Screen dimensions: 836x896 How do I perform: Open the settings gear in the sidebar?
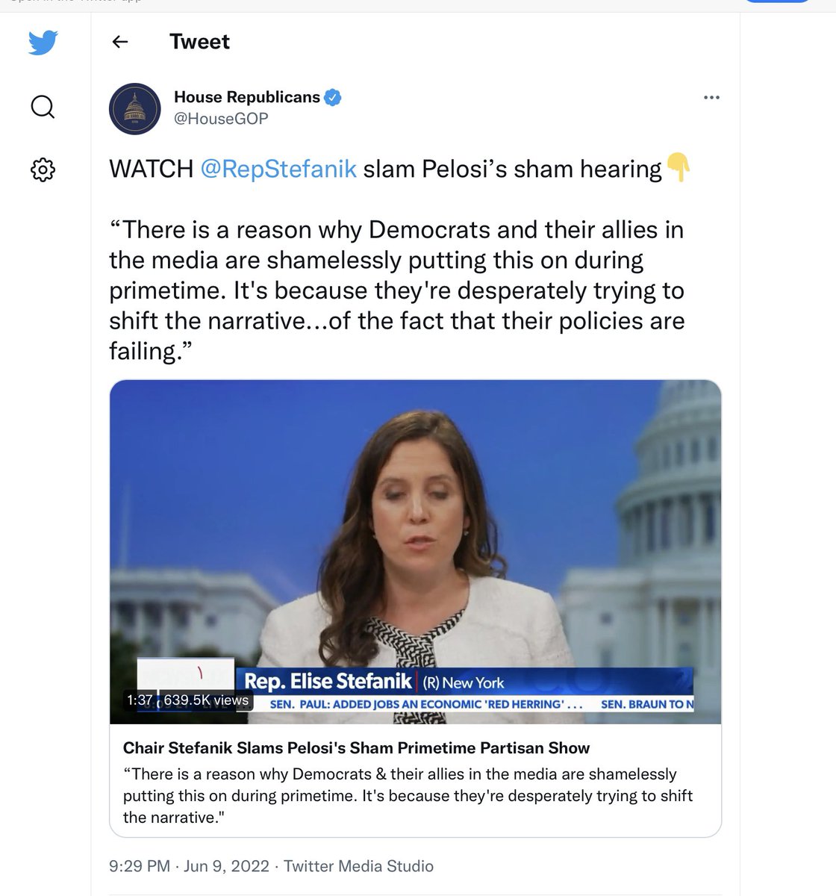point(43,170)
